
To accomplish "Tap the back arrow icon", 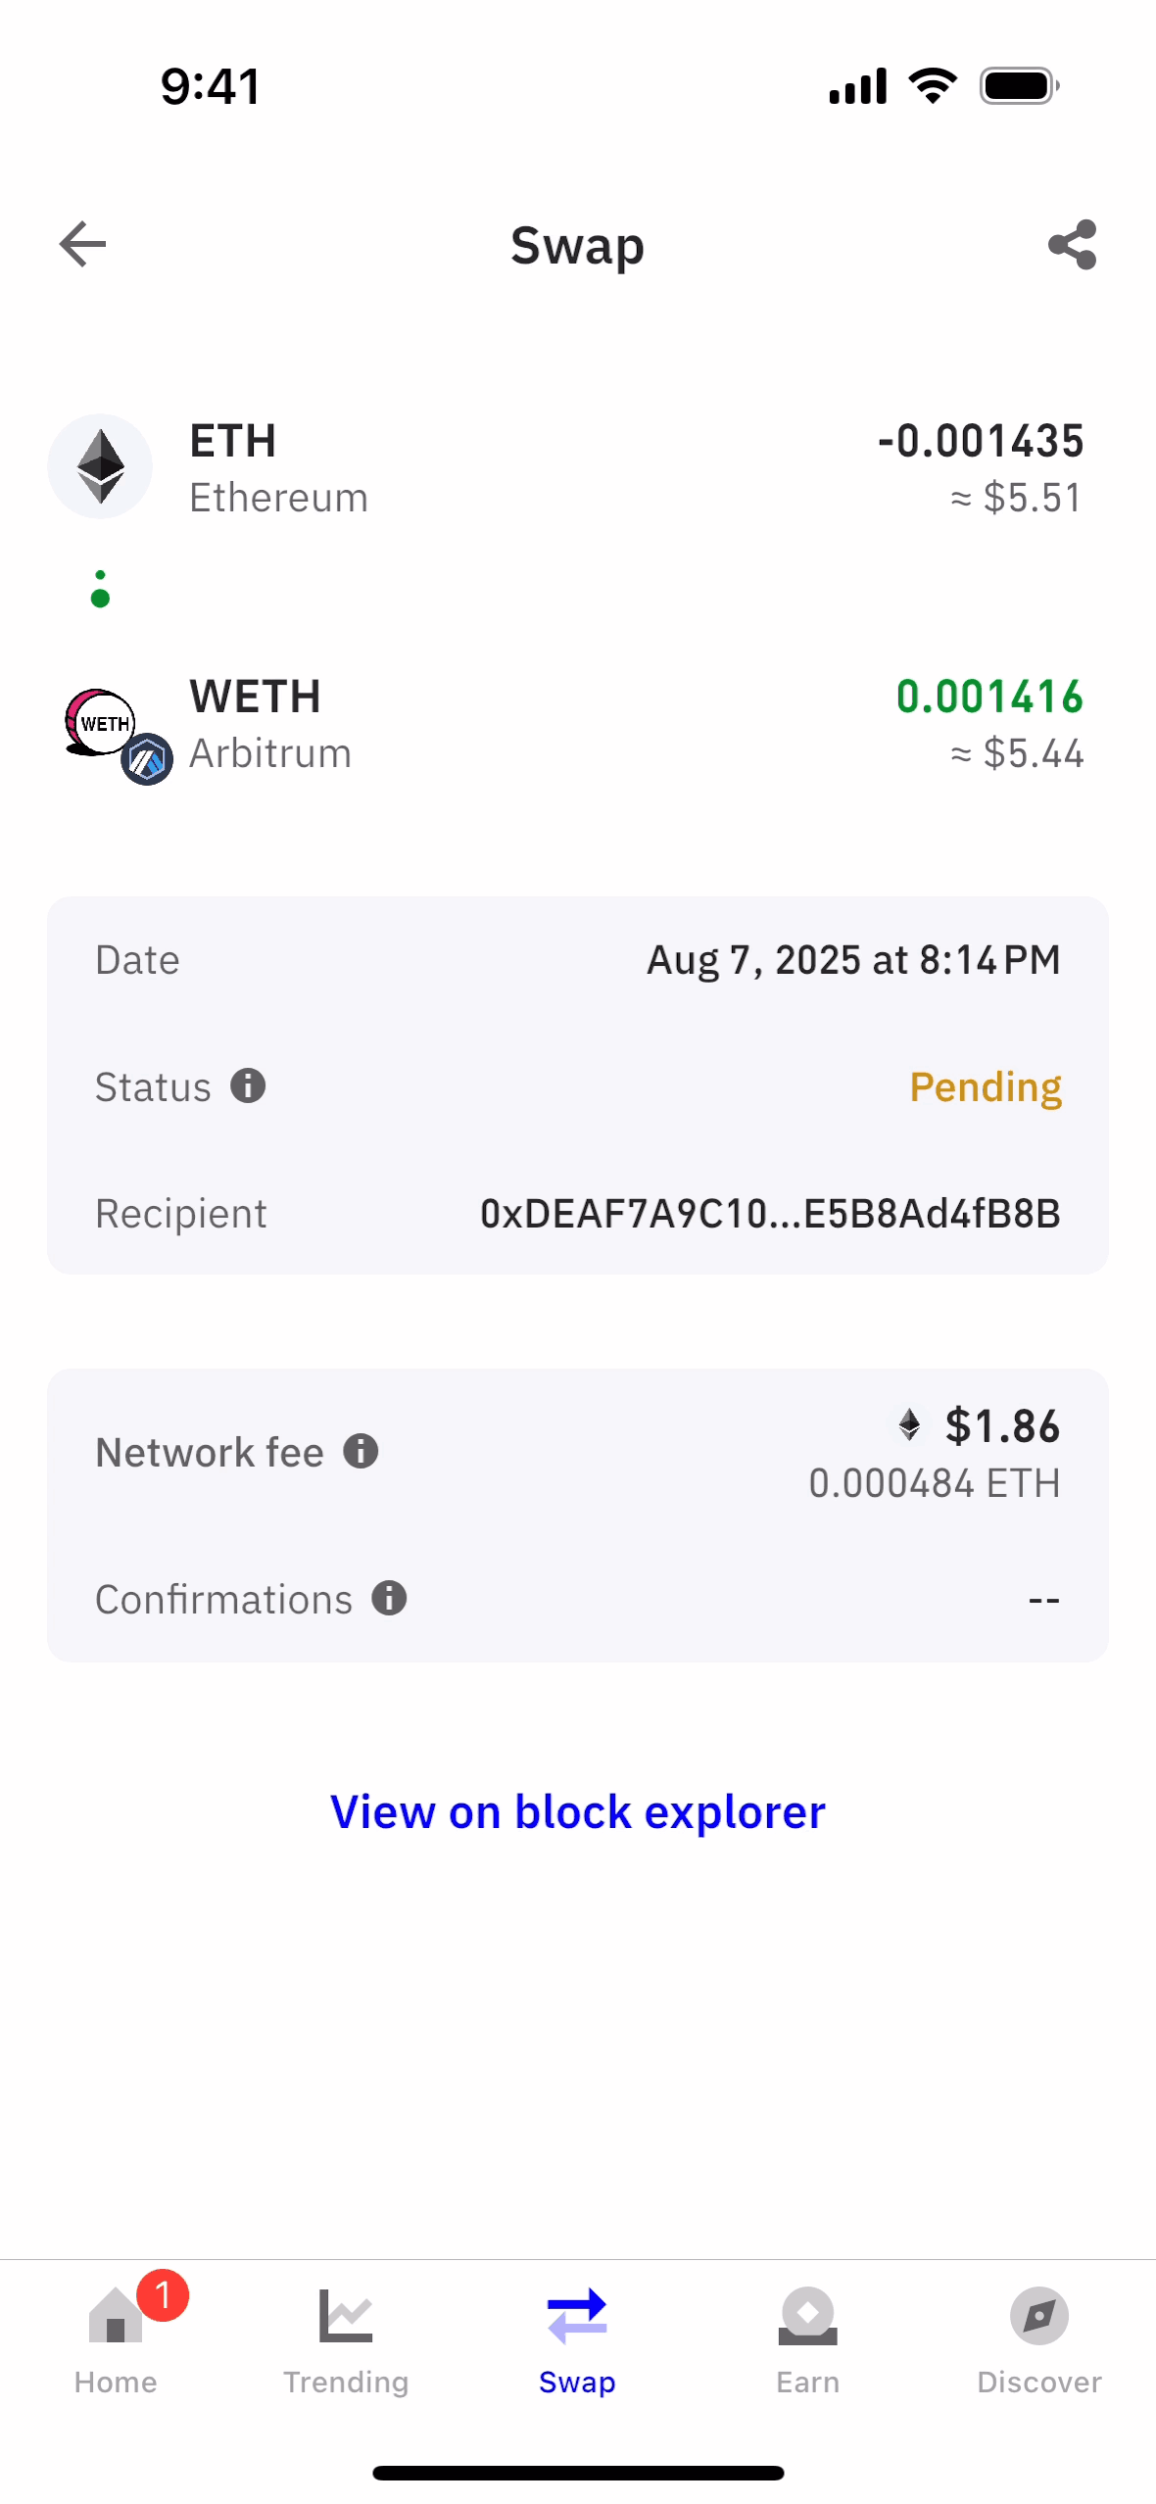I will [x=83, y=244].
